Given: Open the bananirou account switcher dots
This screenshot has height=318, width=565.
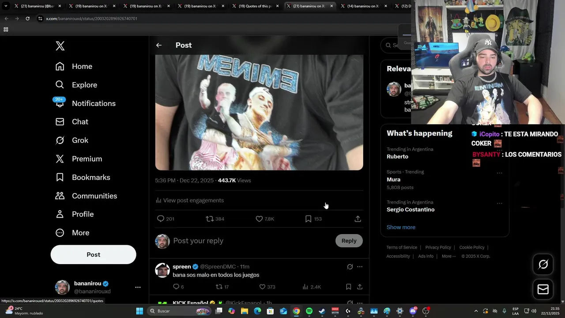Looking at the screenshot, I should tap(138, 287).
